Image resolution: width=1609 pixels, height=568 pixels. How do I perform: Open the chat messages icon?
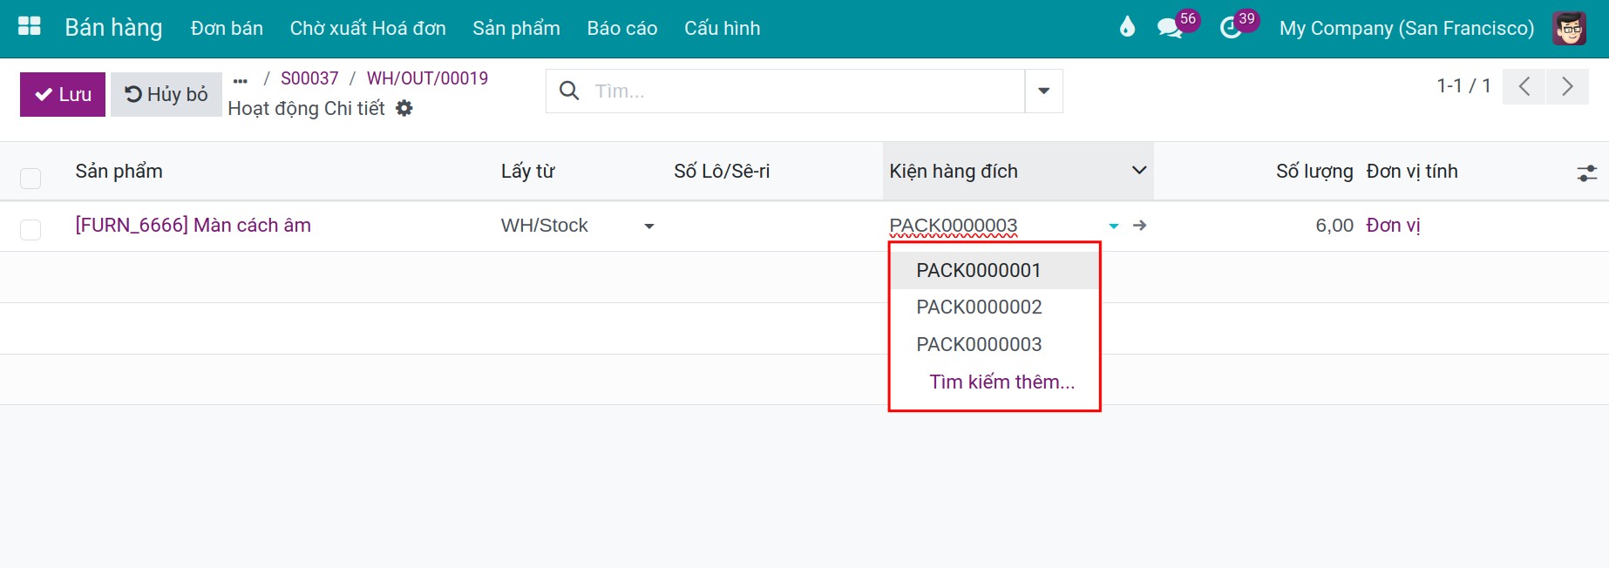[1170, 28]
